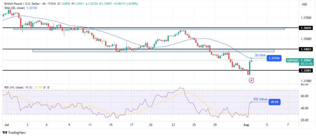
Task: Select the 1.34023 horizontal line label
Action: [x=306, y=49]
